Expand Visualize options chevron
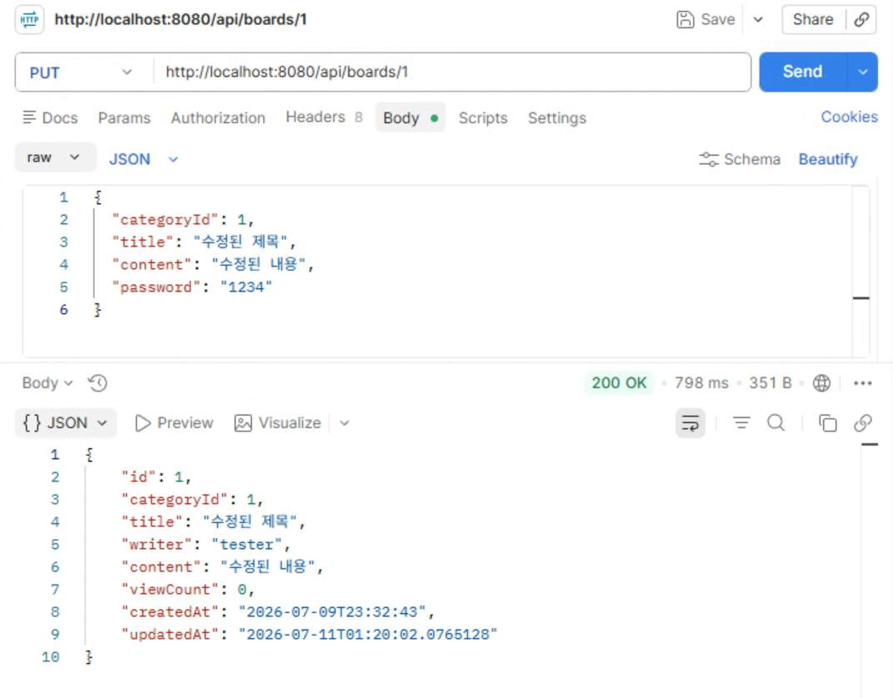This screenshot has width=893, height=698. pyautogui.click(x=344, y=423)
